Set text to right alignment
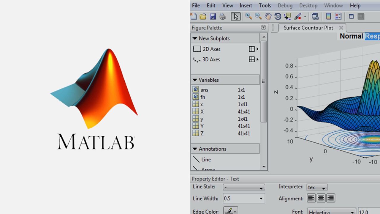 [x=330, y=198]
